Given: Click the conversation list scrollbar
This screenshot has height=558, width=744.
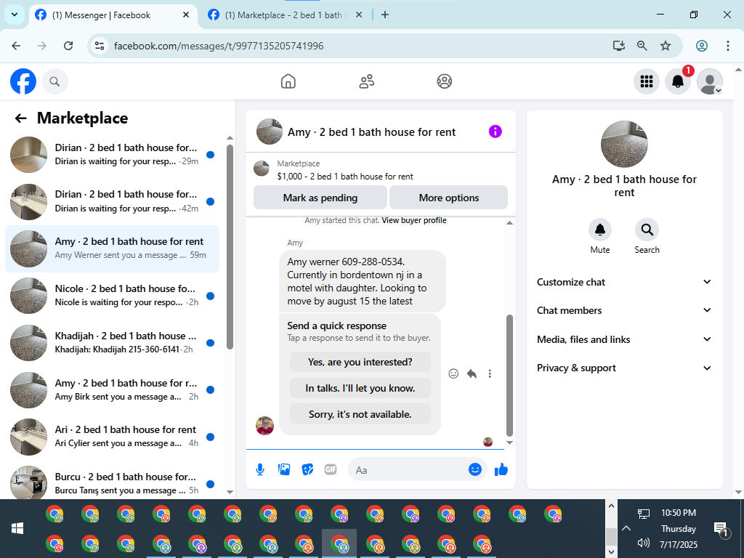Looking at the screenshot, I should (230, 247).
